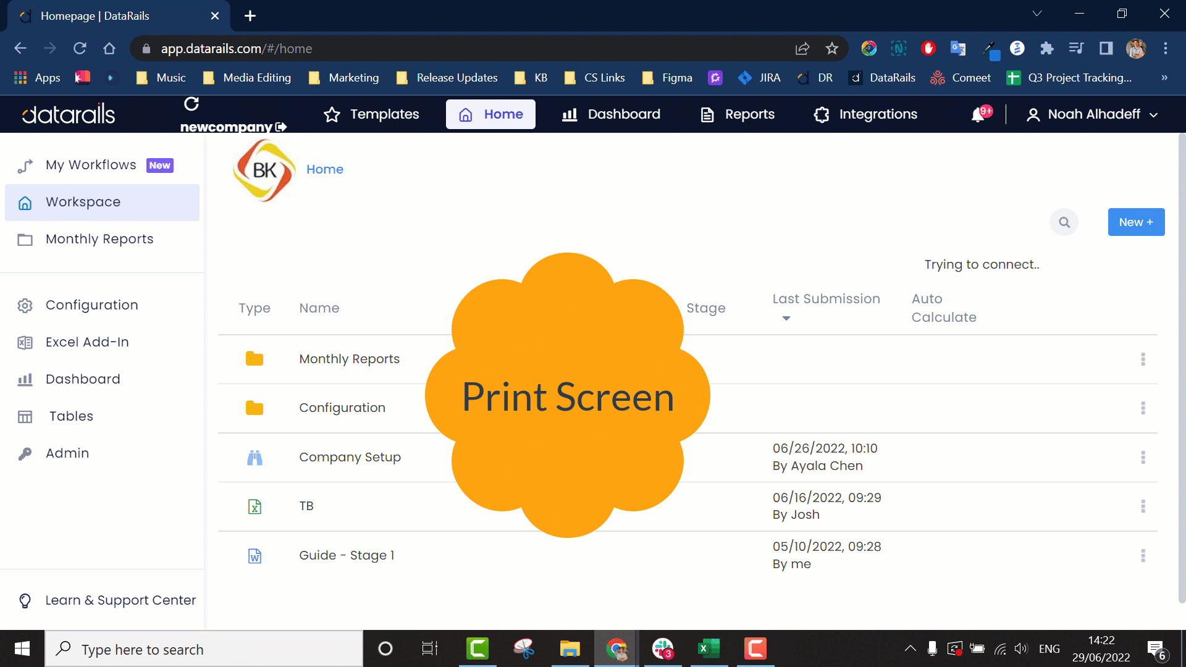Click the Name column header

point(319,308)
